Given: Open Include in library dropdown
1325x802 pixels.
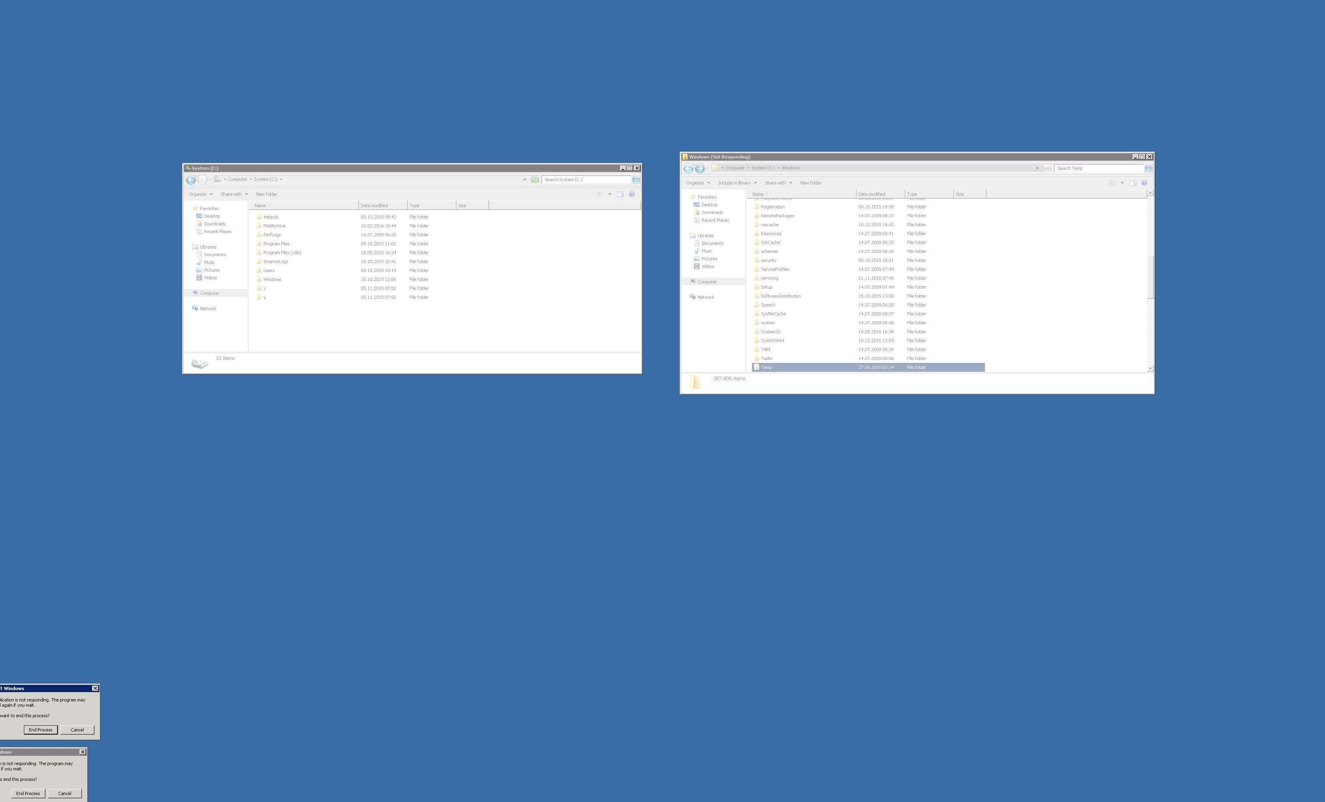Looking at the screenshot, I should (x=737, y=183).
